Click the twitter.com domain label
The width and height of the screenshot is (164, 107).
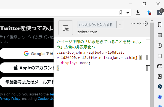[87, 32]
